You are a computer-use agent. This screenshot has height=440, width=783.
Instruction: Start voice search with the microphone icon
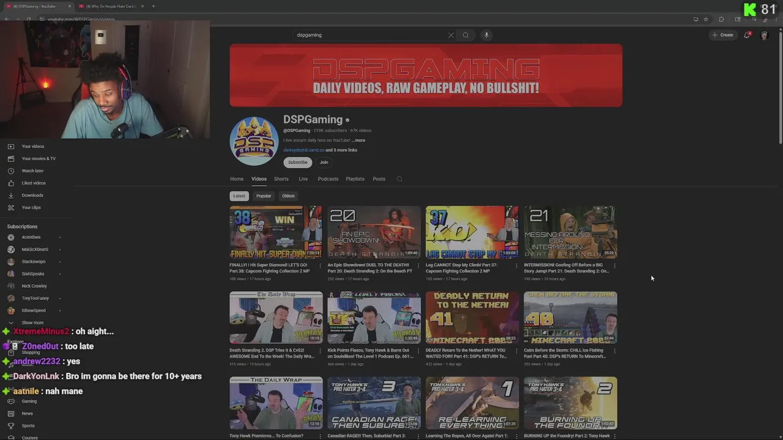tap(486, 35)
